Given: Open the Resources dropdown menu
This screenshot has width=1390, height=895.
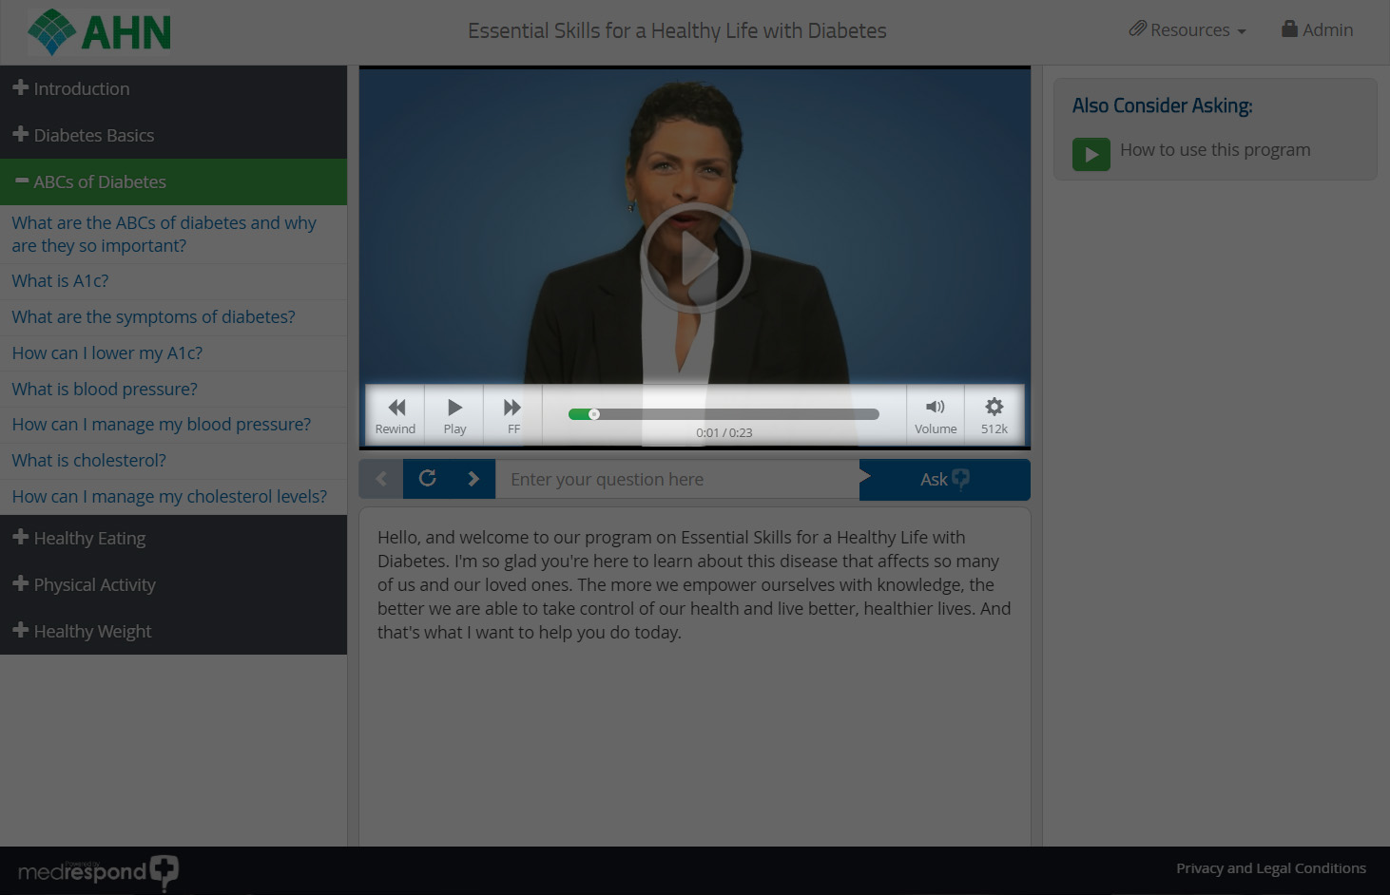Looking at the screenshot, I should (x=1187, y=30).
